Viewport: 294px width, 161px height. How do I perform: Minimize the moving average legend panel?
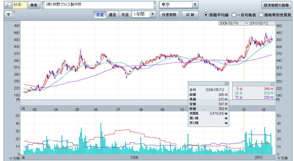[x=272, y=84]
